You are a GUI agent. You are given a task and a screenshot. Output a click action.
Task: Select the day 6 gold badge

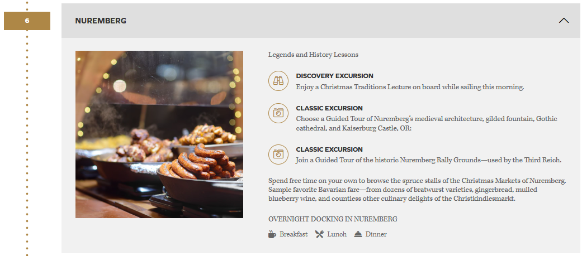27,21
